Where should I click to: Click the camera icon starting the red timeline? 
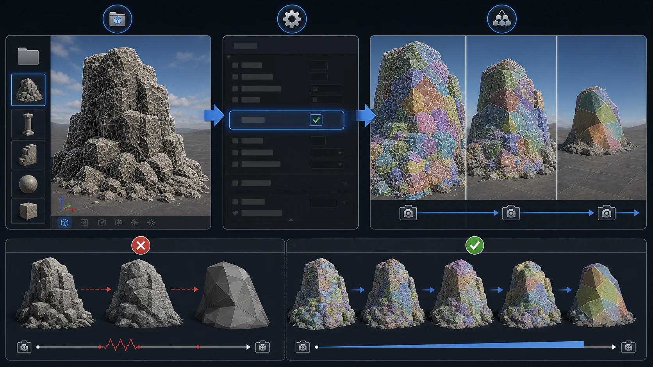coord(24,347)
